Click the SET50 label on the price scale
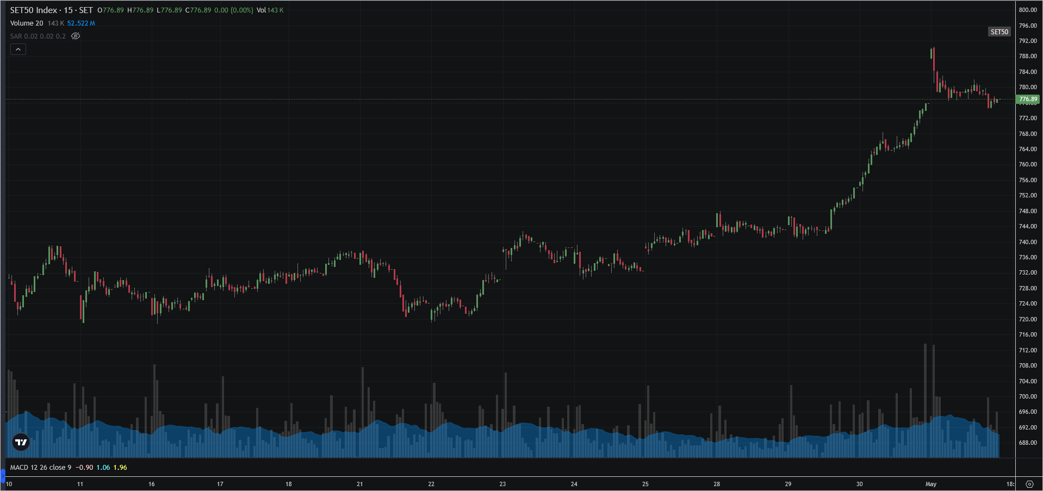Viewport: 1043px width, 491px height. 999,32
